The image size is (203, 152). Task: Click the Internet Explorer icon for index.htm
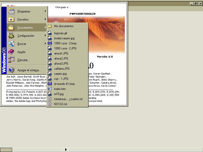(50, 89)
